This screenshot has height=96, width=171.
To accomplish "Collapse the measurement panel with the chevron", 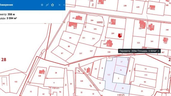I will click(64, 5).
